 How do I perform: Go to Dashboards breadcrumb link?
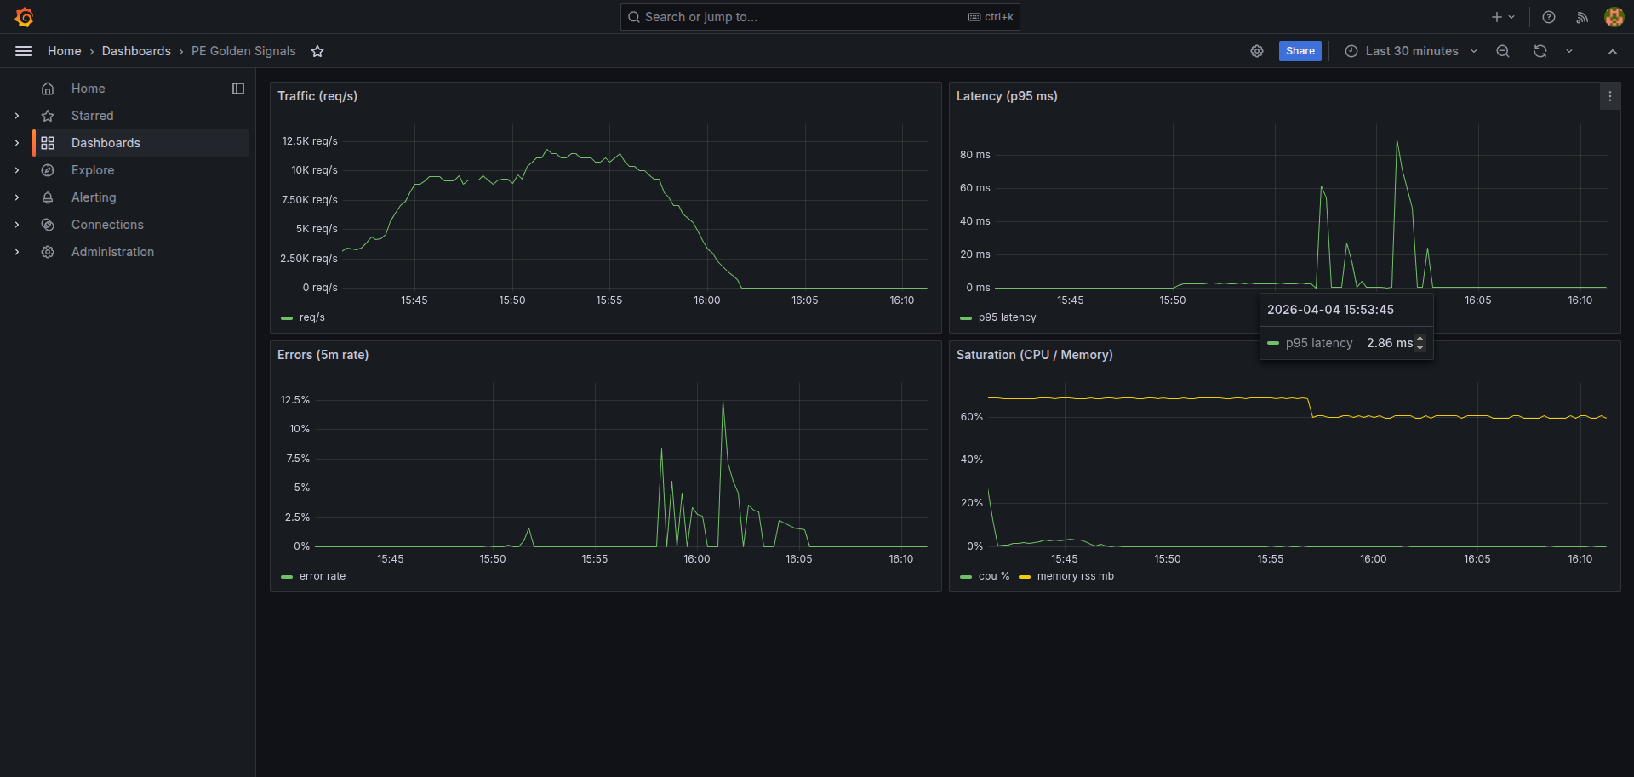click(x=136, y=51)
